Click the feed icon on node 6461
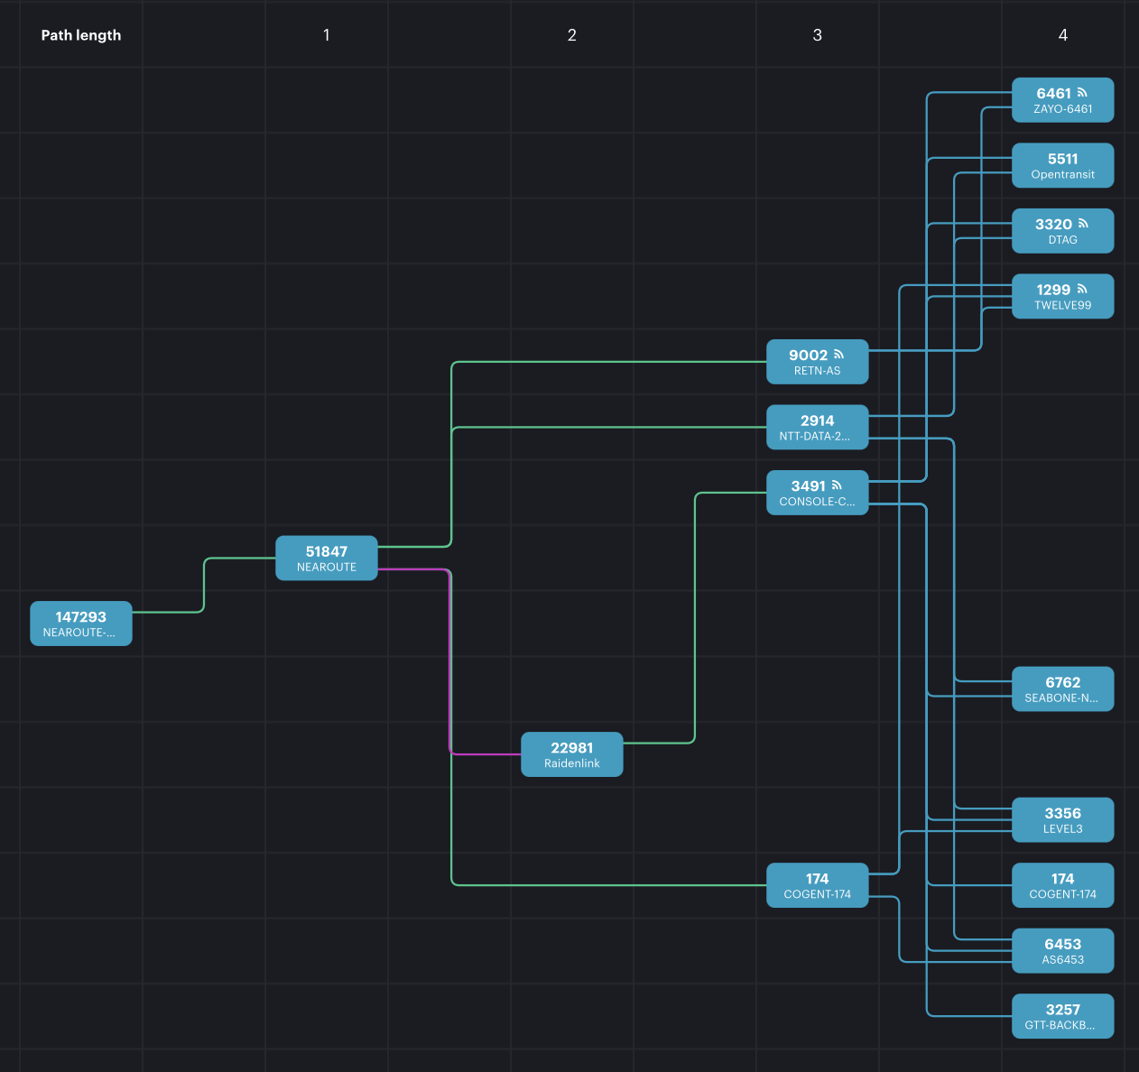1139x1072 pixels. click(x=1082, y=93)
